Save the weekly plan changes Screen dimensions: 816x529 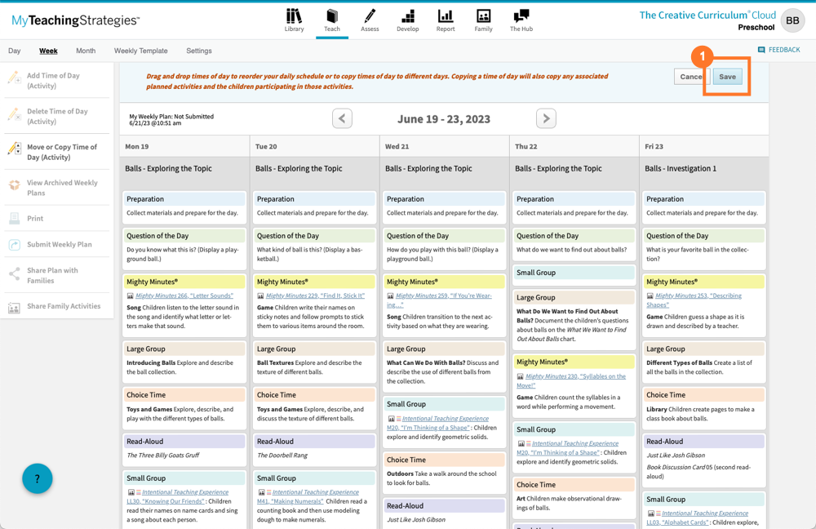point(726,76)
